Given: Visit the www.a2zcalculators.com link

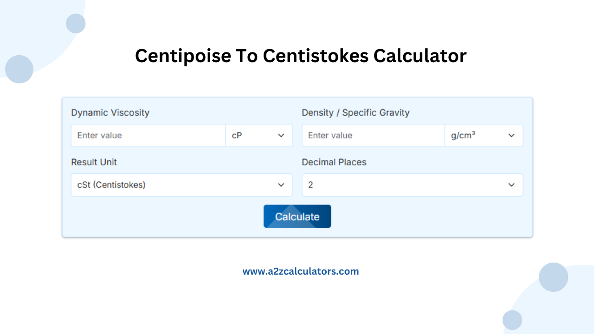Looking at the screenshot, I should [301, 271].
